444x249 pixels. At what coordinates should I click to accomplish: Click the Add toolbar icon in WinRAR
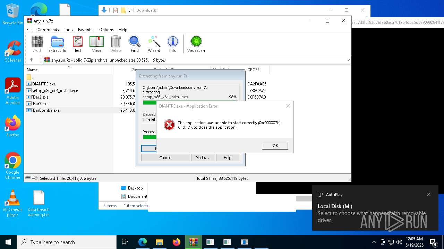click(x=37, y=44)
